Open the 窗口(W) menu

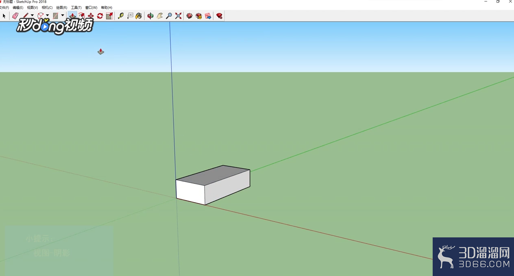pos(91,8)
